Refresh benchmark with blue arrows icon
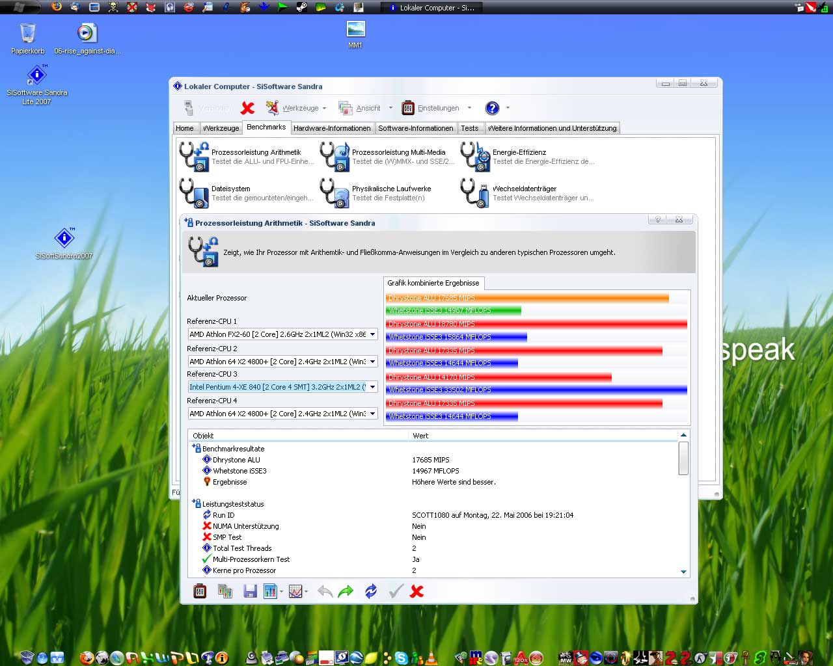This screenshot has width=833, height=666. click(371, 591)
